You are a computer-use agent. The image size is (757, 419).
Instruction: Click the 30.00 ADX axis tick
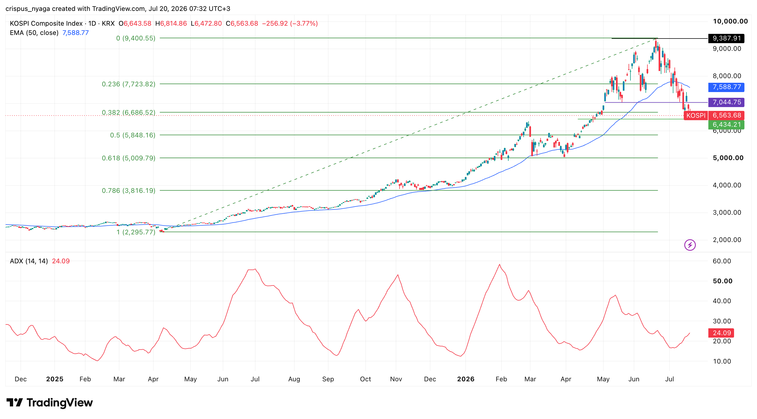(x=722, y=321)
